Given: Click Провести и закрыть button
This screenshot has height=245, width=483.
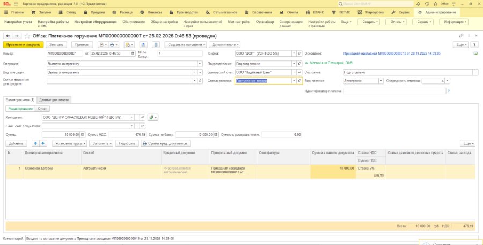Looking at the screenshot, I should pyautogui.click(x=24, y=45).
